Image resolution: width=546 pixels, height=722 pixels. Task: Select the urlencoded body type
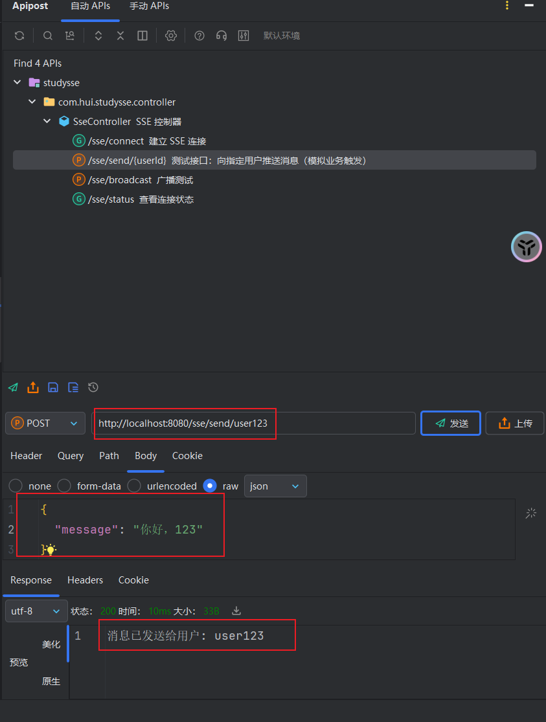coord(134,486)
